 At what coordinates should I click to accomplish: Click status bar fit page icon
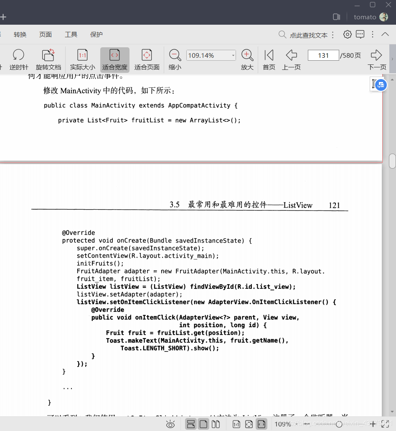click(x=249, y=424)
